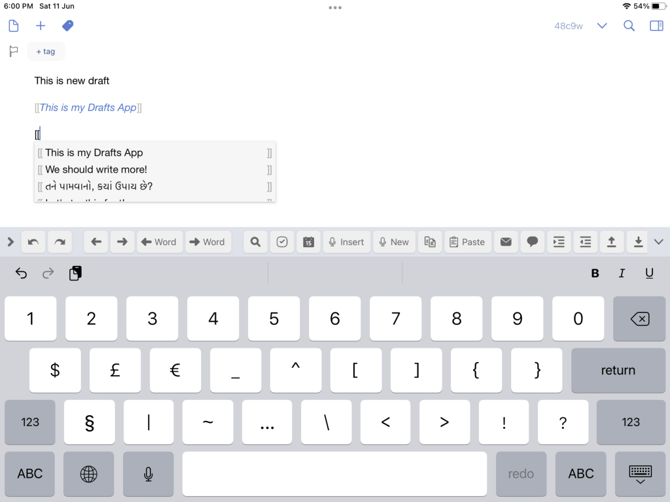Tap the Insert dictation action
Screen dimensions: 670x502
(x=347, y=242)
